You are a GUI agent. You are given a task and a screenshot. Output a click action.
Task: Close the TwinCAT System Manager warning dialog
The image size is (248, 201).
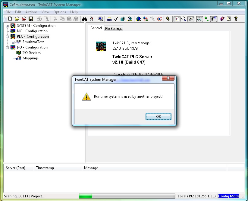pyautogui.click(x=168, y=78)
